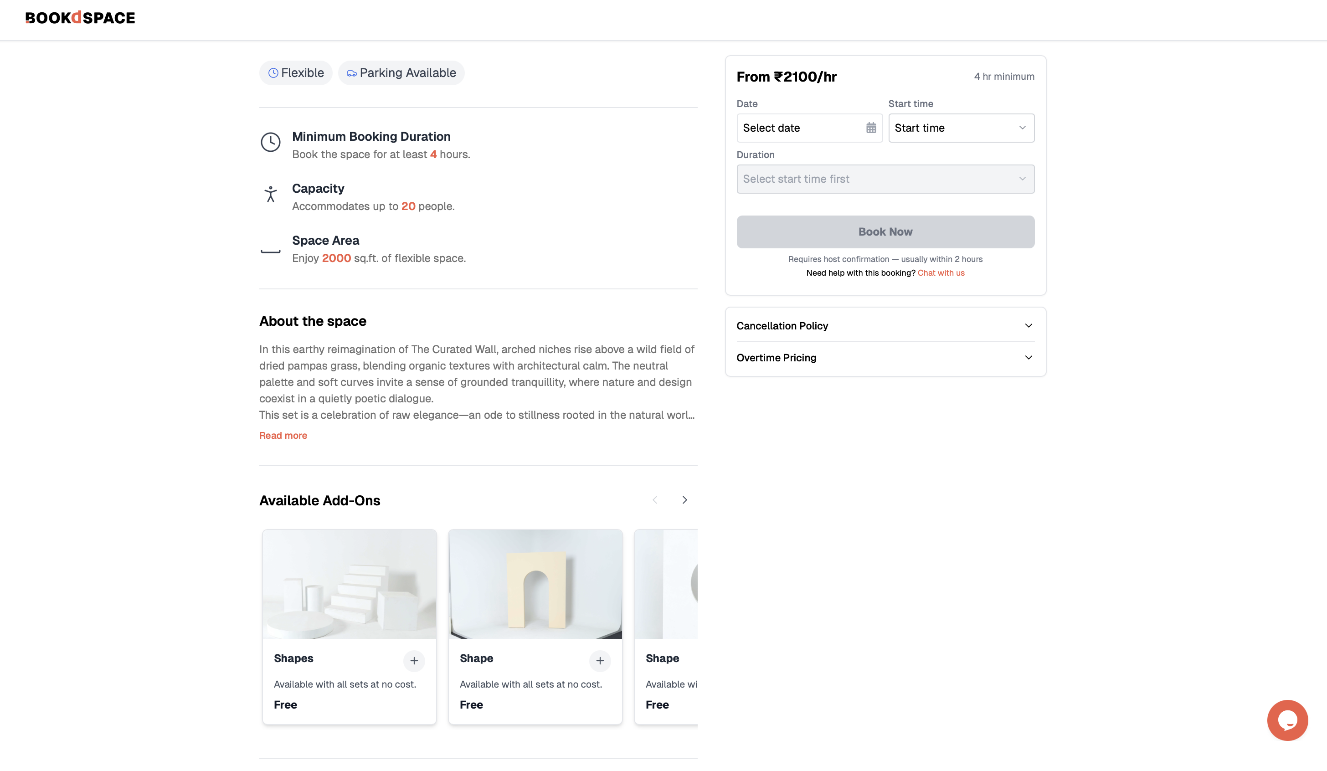
Task: Select the Parking Available tag chip
Action: tap(401, 72)
